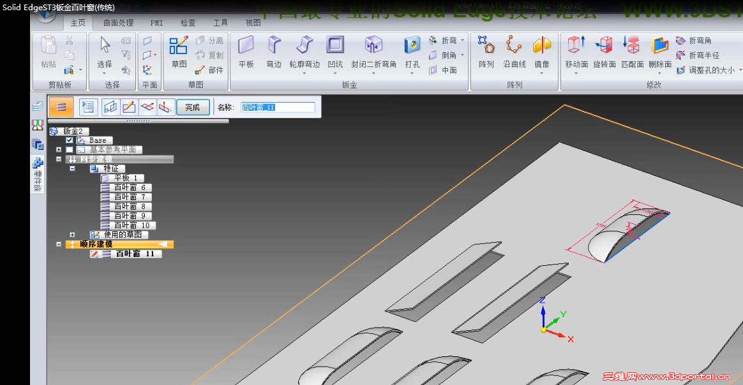Select 百叶窗 9 in feature tree
This screenshot has width=743, height=385.
tap(126, 215)
